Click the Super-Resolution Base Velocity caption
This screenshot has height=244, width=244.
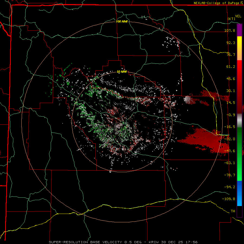point(123,242)
